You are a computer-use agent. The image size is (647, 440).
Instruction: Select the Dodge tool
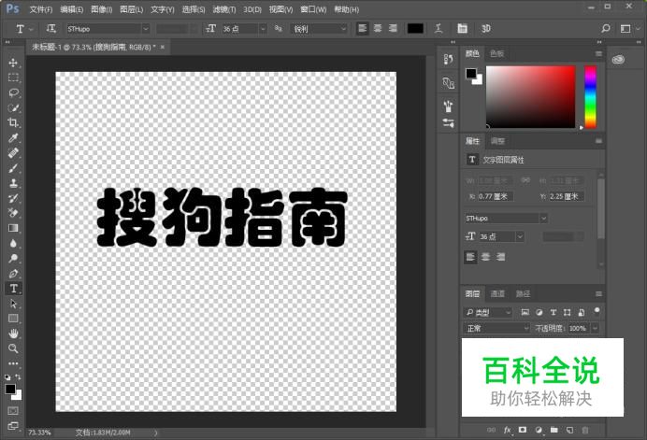[13, 258]
